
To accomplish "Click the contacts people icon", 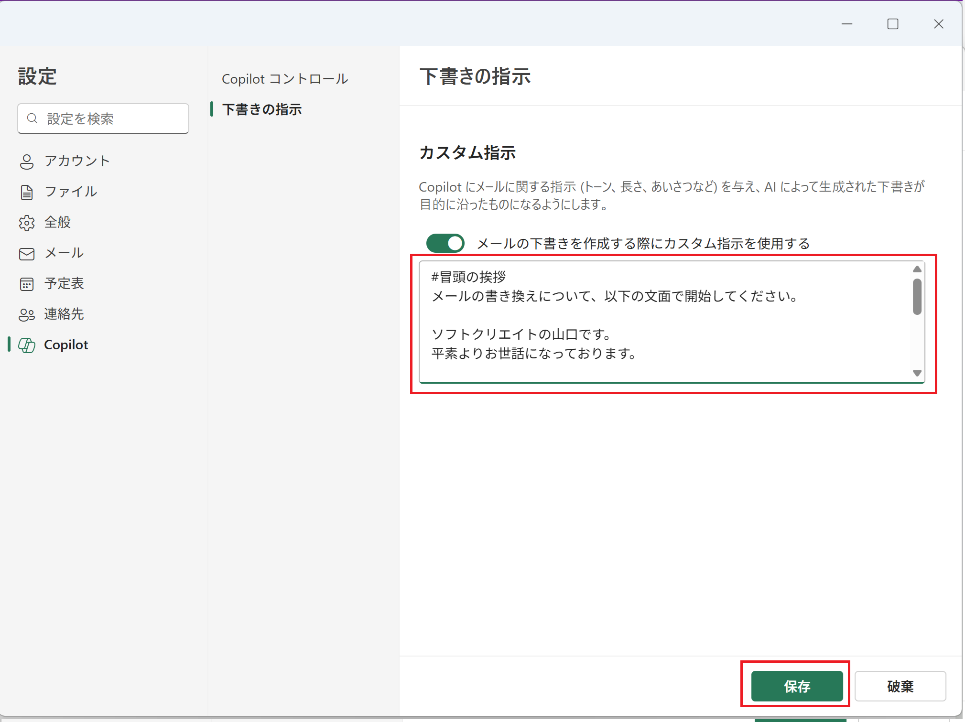I will tap(27, 314).
